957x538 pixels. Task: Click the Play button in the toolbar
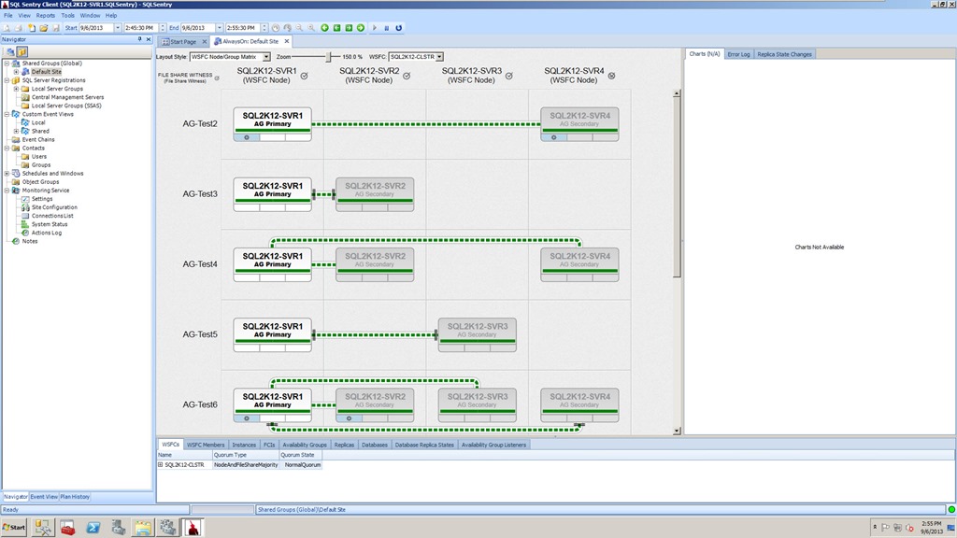click(x=375, y=28)
